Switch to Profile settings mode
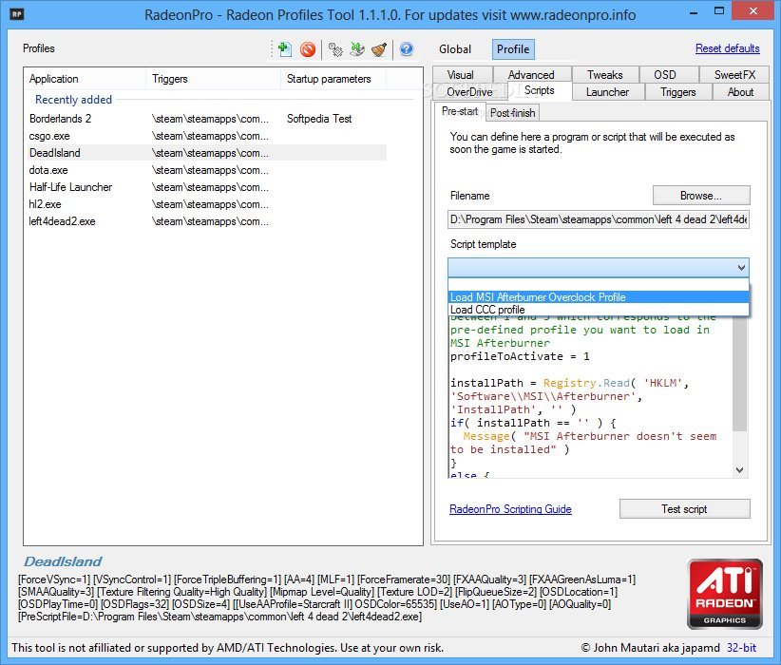781x665 pixels. point(513,49)
